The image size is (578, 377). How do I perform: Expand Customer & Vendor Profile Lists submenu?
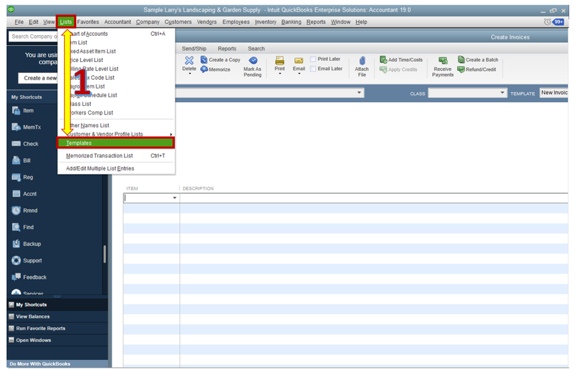pos(116,134)
